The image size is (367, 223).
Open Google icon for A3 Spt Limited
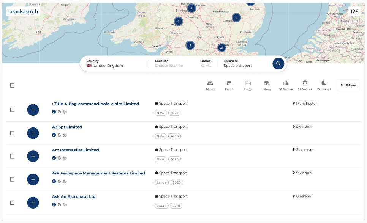[59, 135]
